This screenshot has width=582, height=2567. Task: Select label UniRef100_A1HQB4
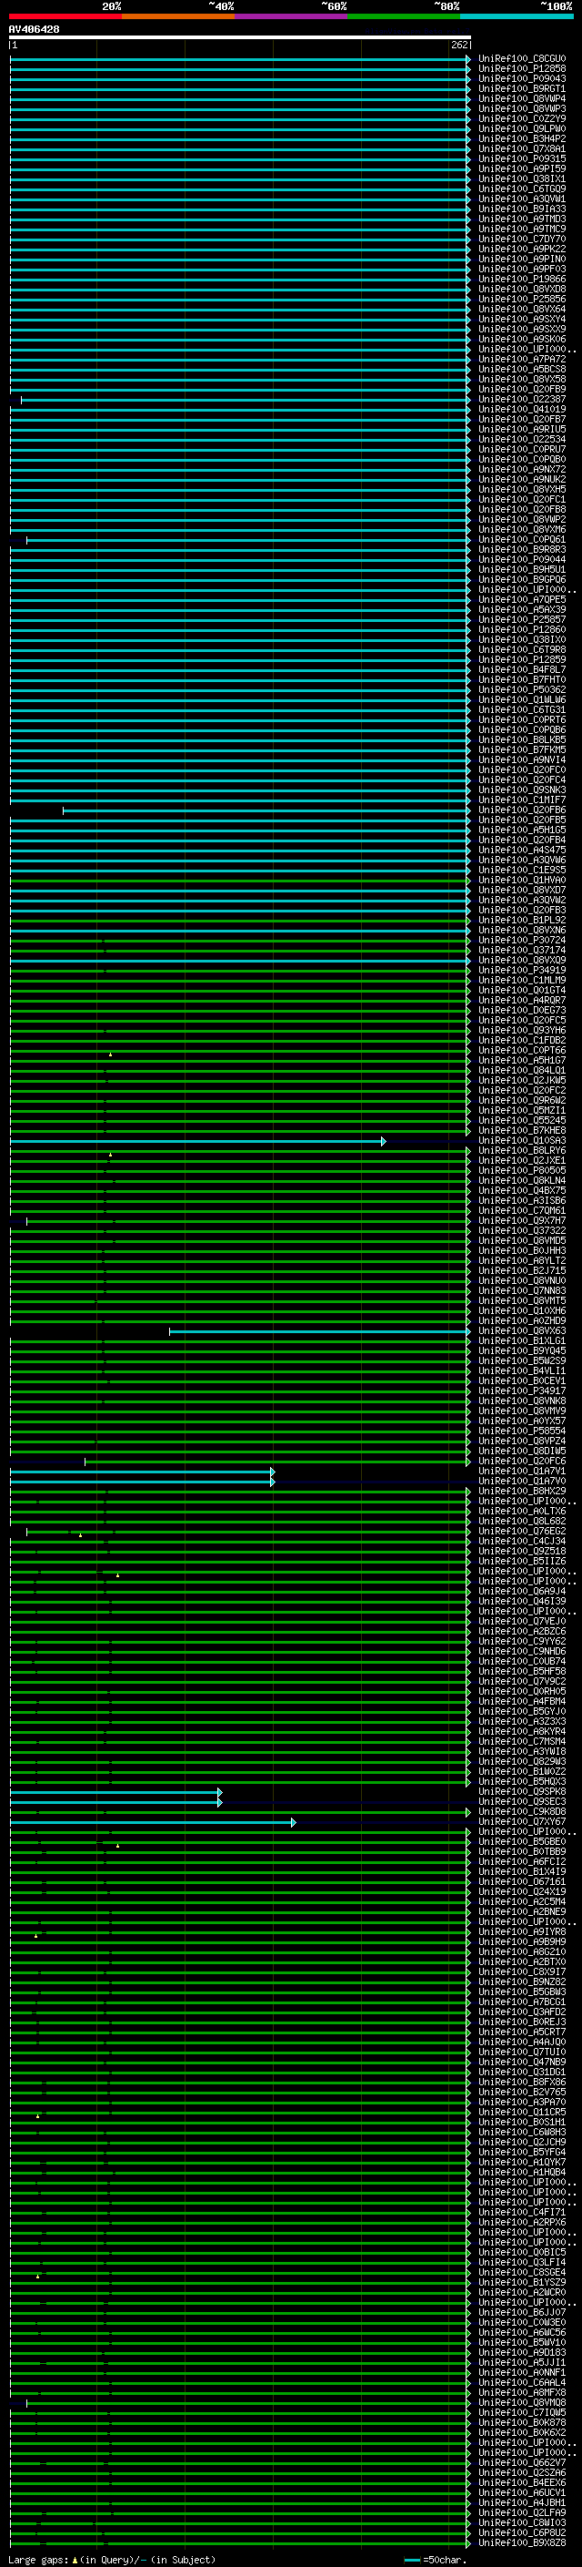522,2173
